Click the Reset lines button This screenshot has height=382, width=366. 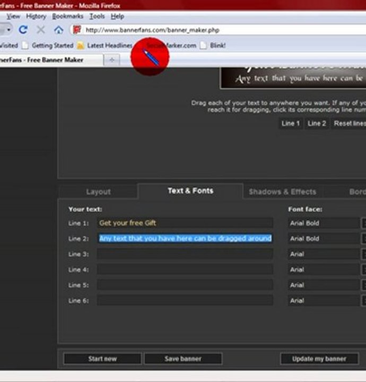click(348, 124)
